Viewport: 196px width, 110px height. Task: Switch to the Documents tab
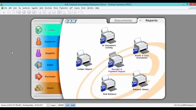123,20
